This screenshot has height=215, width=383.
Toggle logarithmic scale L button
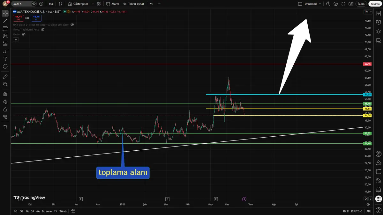370,199
